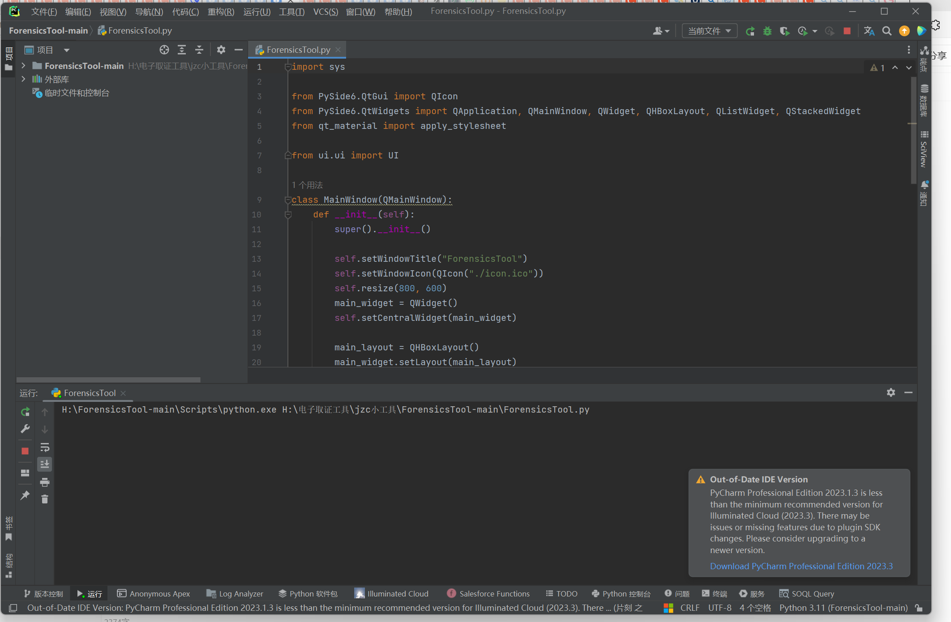This screenshot has width=951, height=622.
Task: Toggle soft-wrap in run console
Action: [45, 447]
